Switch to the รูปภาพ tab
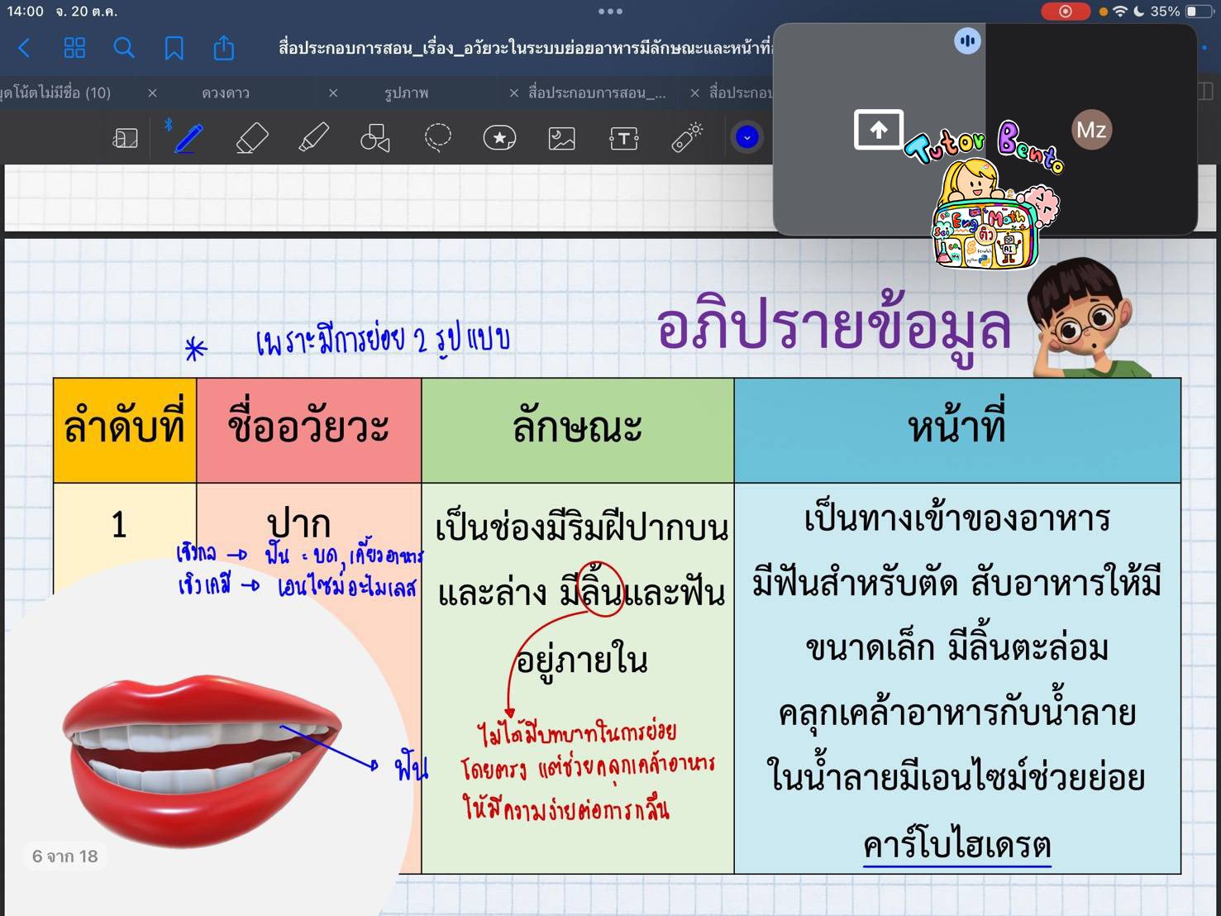The image size is (1221, 916). (x=406, y=93)
